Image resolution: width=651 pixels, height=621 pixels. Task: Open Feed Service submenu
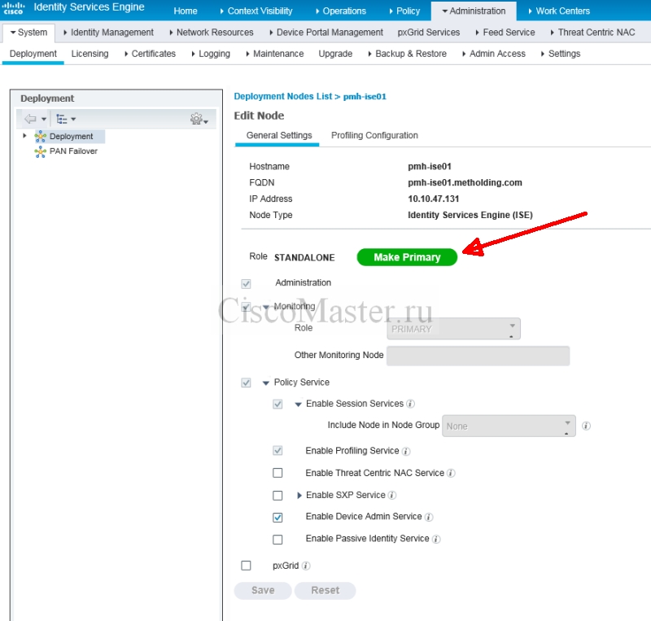click(x=505, y=33)
